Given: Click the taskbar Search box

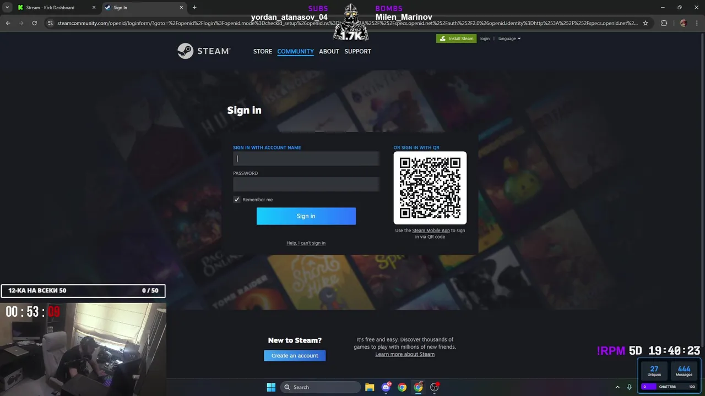Looking at the screenshot, I should pyautogui.click(x=321, y=387).
